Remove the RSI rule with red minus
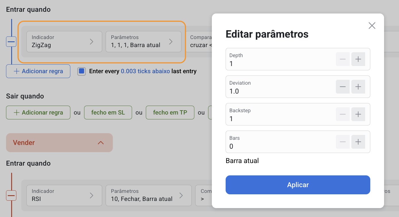Viewport: 399px width, 217px height. click(11, 195)
